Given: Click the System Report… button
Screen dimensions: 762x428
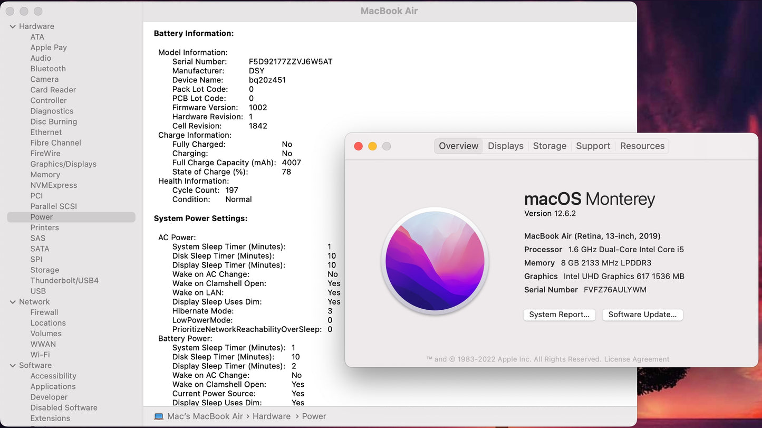Looking at the screenshot, I should (560, 315).
